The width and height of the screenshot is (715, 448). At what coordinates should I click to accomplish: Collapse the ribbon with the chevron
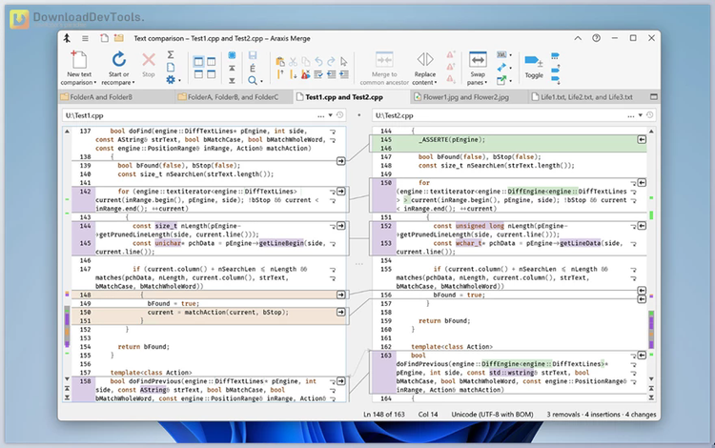pyautogui.click(x=578, y=38)
